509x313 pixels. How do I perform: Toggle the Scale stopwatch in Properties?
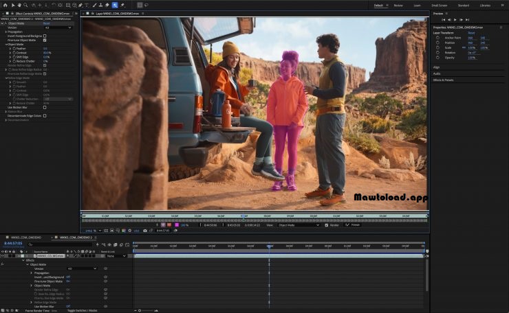pos(437,47)
